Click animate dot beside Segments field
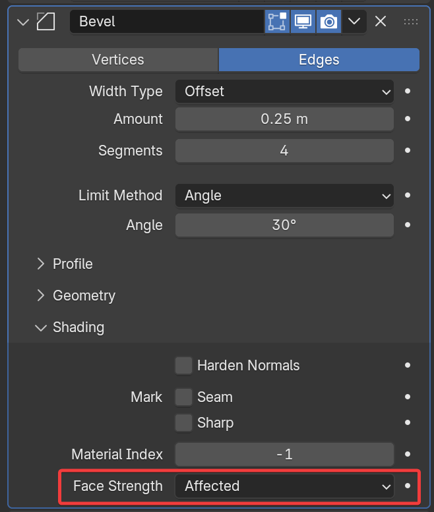The height and width of the screenshot is (512, 434). pos(408,151)
